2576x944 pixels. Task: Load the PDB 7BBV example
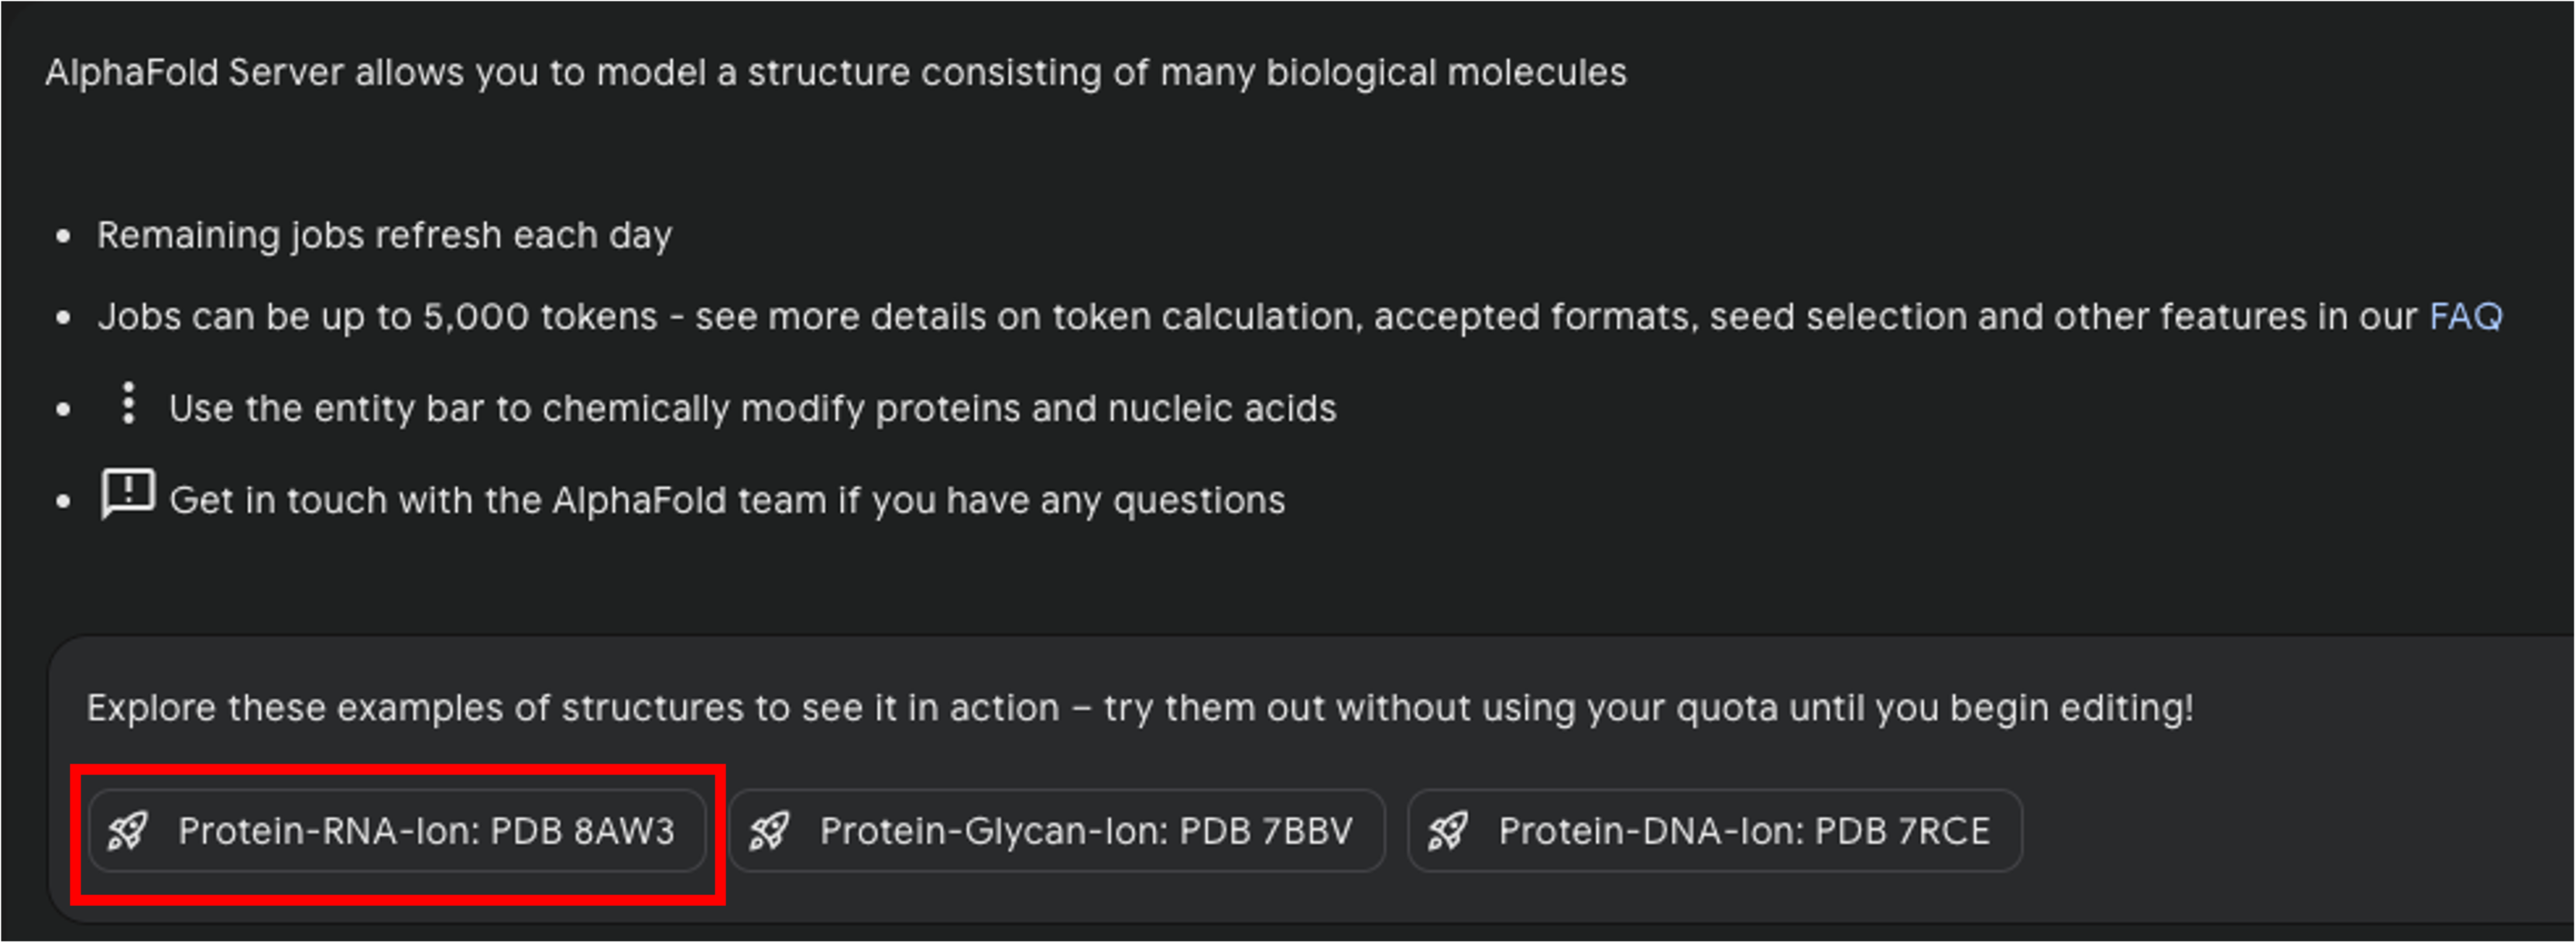[1085, 831]
